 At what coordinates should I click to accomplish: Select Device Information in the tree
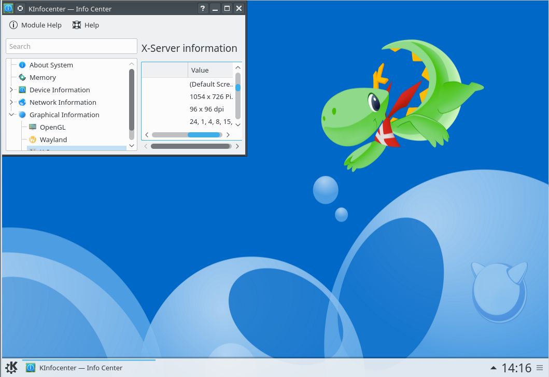coord(60,90)
